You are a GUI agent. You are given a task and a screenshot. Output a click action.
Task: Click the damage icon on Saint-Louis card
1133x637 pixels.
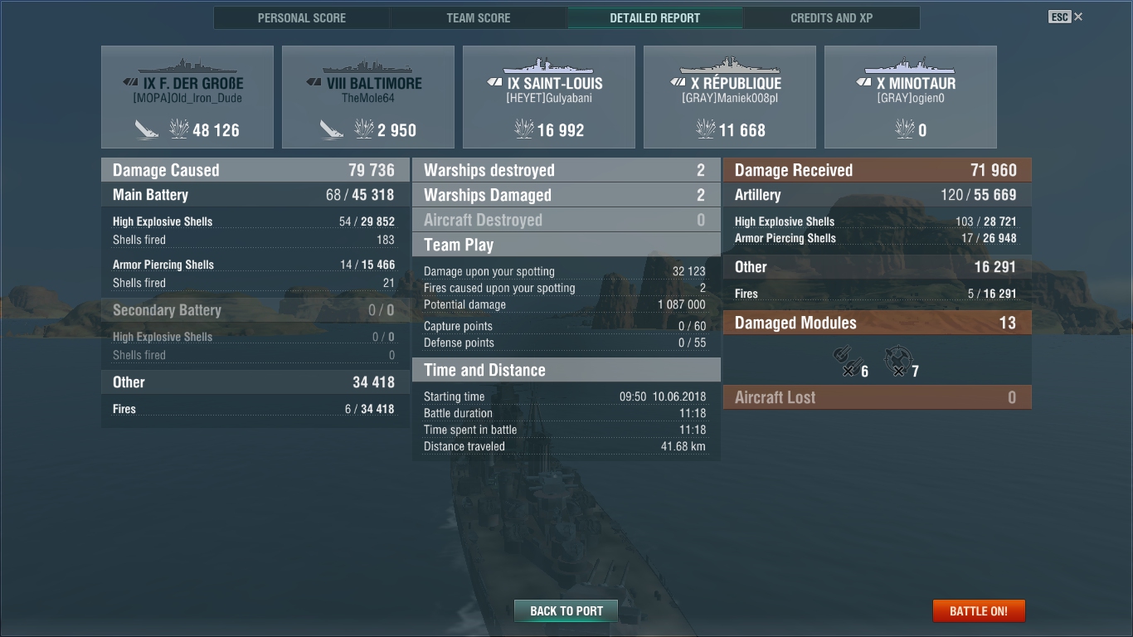(x=523, y=129)
